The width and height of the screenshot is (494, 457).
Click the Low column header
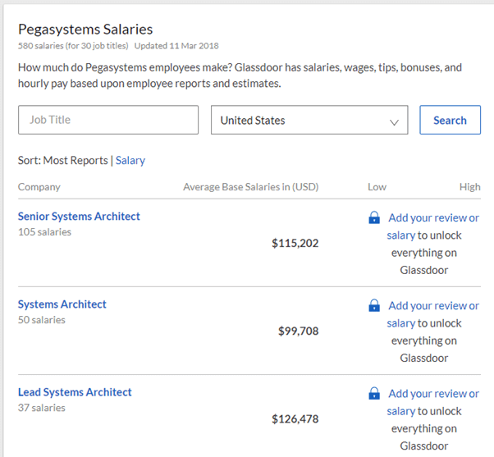pyautogui.click(x=377, y=187)
